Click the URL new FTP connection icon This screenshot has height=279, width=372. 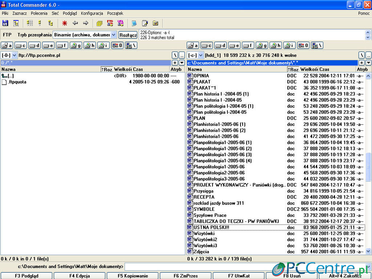pos(121,23)
